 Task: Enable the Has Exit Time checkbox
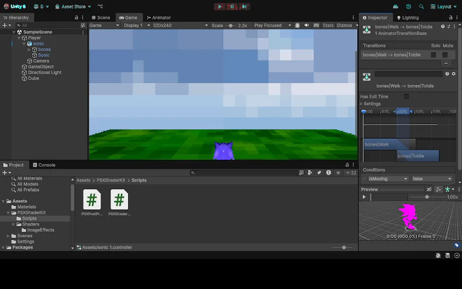(x=407, y=97)
